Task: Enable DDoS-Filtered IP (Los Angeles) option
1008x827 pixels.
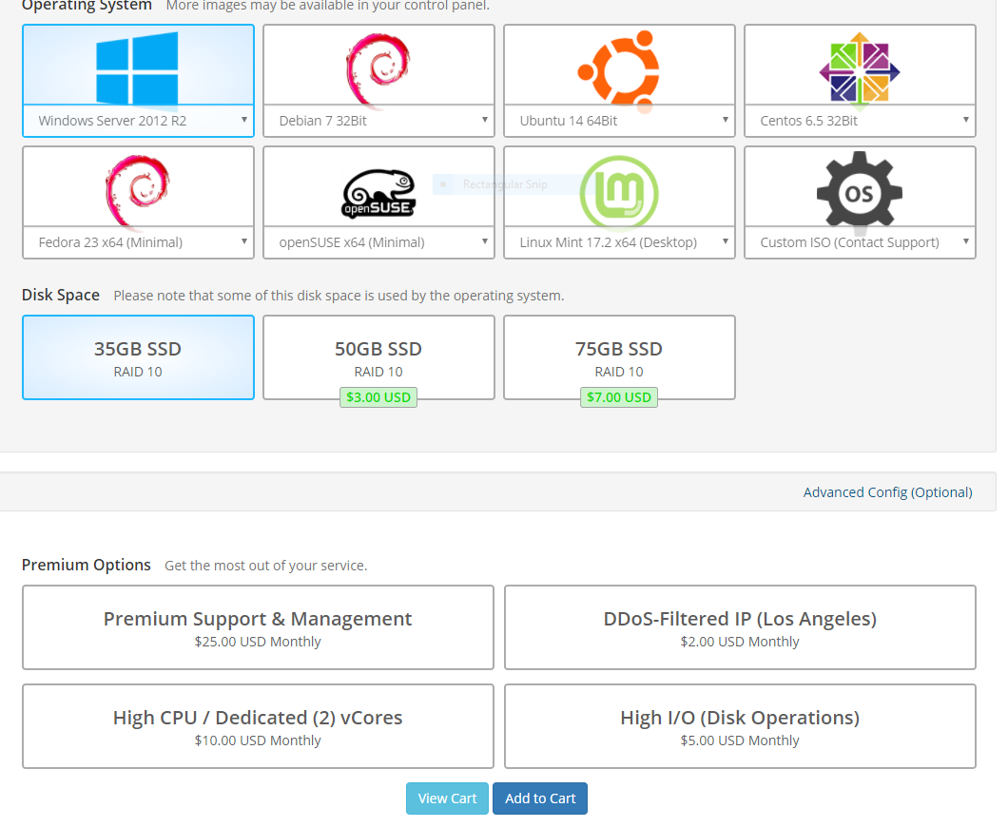Action: coord(740,627)
